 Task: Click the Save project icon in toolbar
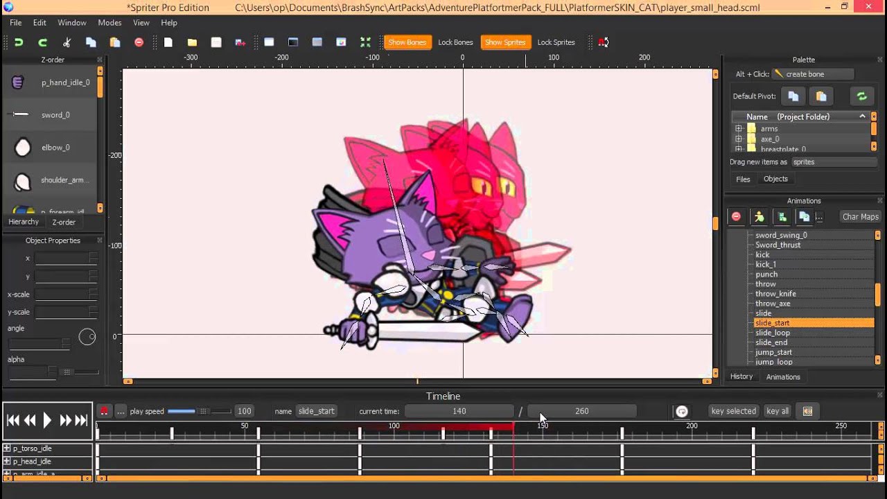pyautogui.click(x=216, y=42)
